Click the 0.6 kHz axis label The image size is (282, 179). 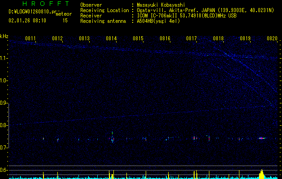(x=4, y=170)
